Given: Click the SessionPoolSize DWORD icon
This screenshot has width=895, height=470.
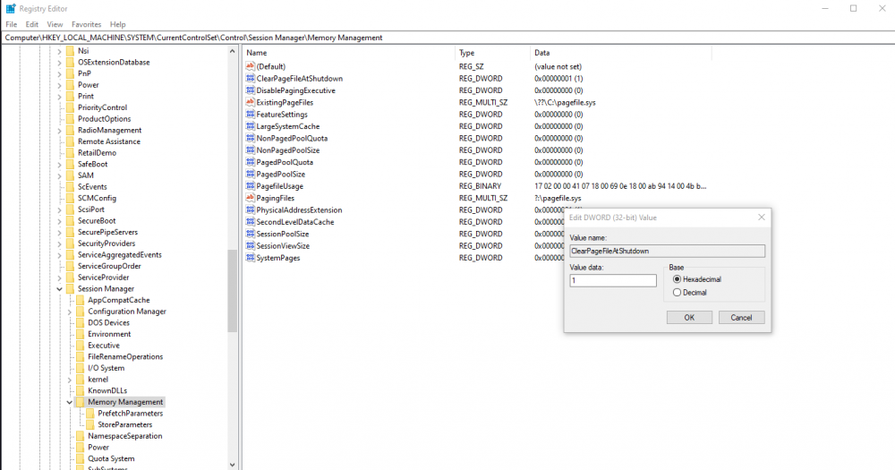Looking at the screenshot, I should (x=250, y=235).
